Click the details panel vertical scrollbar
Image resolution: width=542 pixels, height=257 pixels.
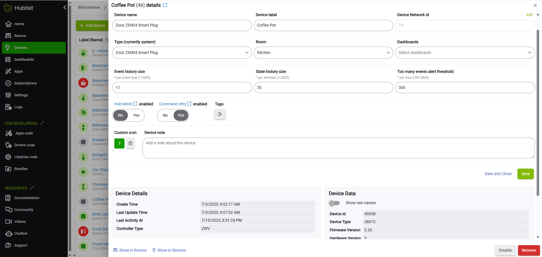(538, 113)
